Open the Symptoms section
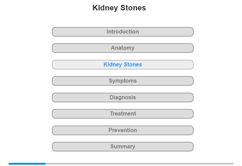This screenshot has height=166, width=242. pyautogui.click(x=123, y=81)
